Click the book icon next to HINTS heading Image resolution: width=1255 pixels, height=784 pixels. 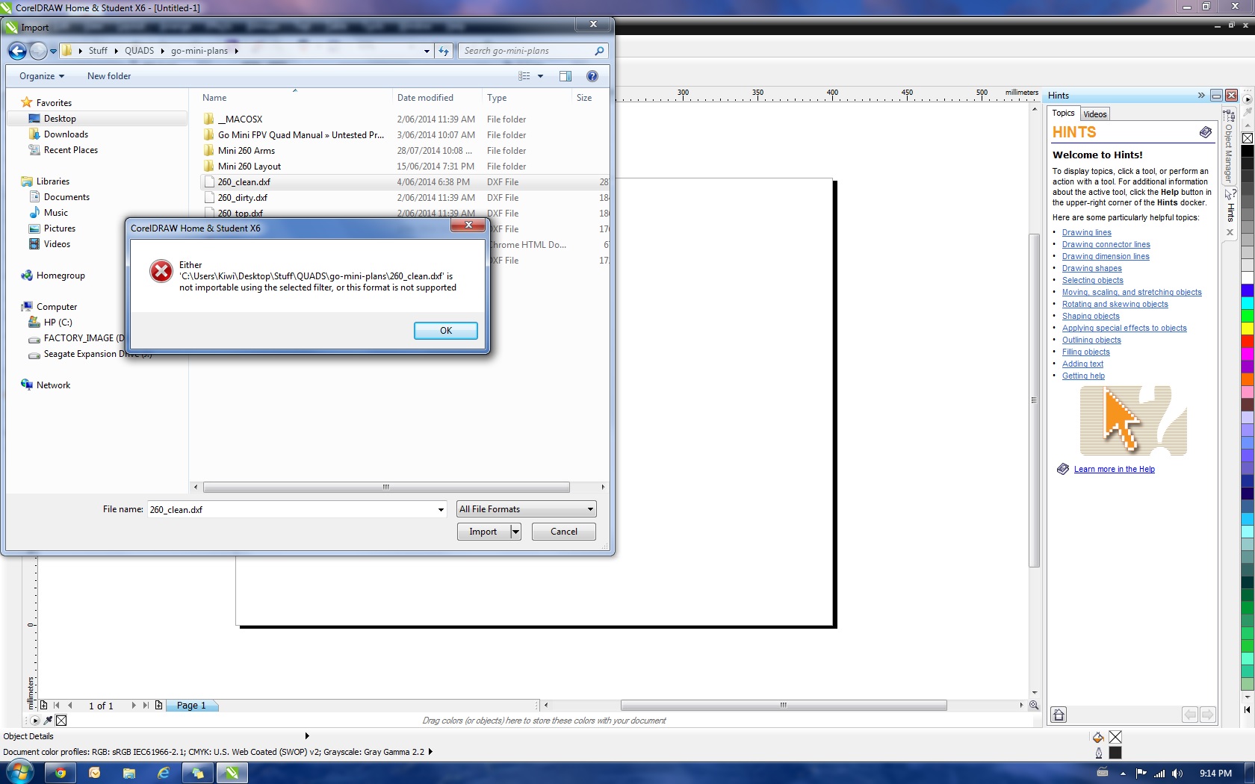tap(1205, 132)
